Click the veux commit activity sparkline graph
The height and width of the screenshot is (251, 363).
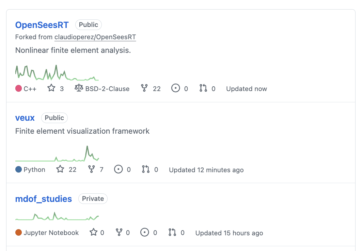(x=57, y=153)
